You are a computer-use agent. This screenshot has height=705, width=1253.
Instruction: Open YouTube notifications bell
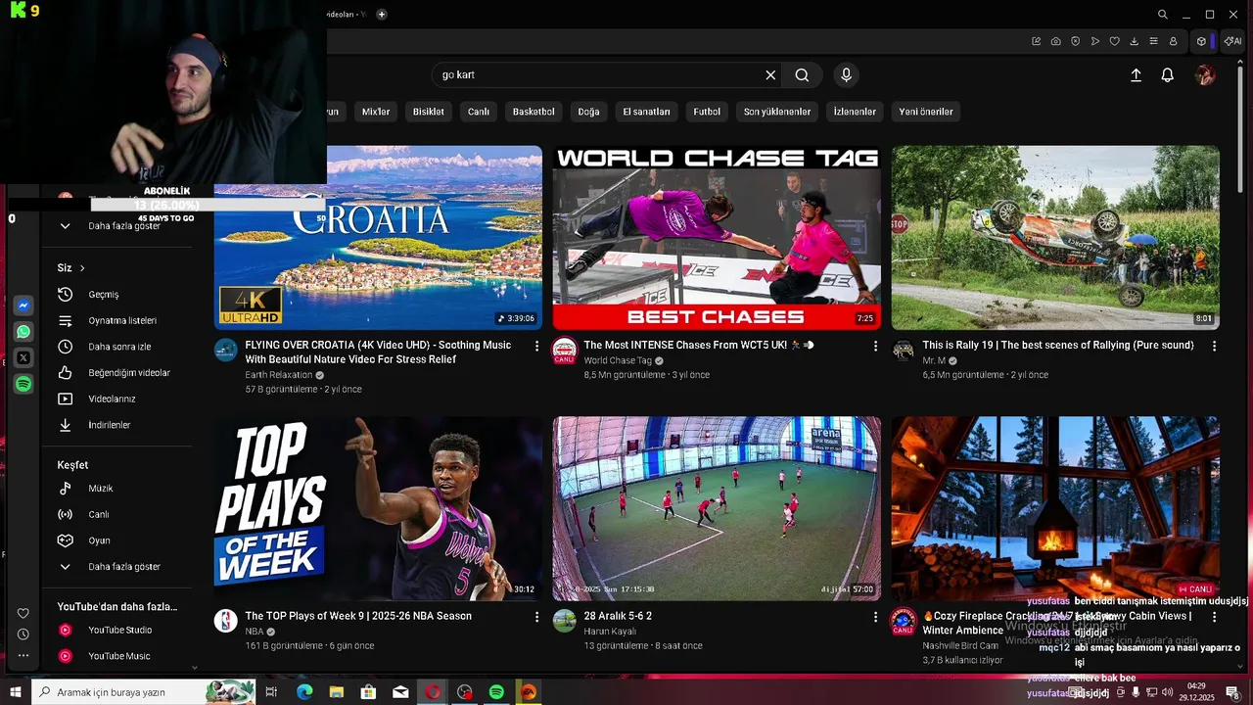[x=1167, y=75]
